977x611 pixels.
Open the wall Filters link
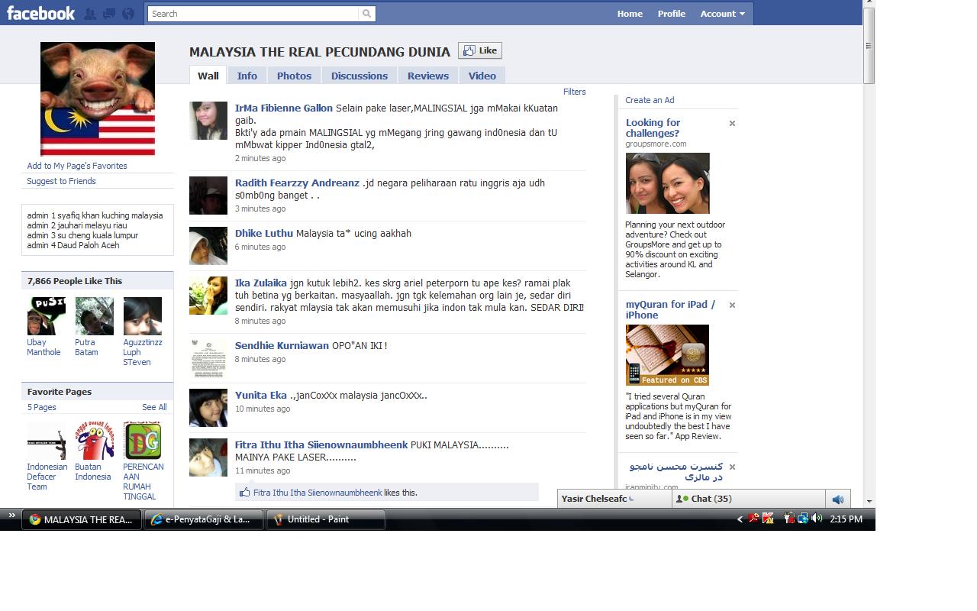[x=575, y=92]
